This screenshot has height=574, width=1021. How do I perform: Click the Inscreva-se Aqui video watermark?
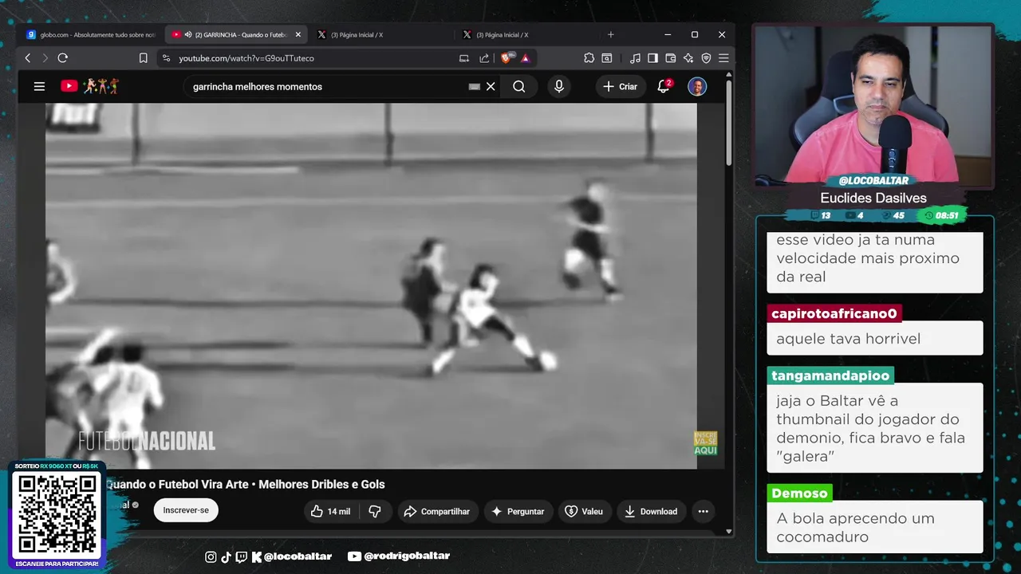click(x=705, y=443)
